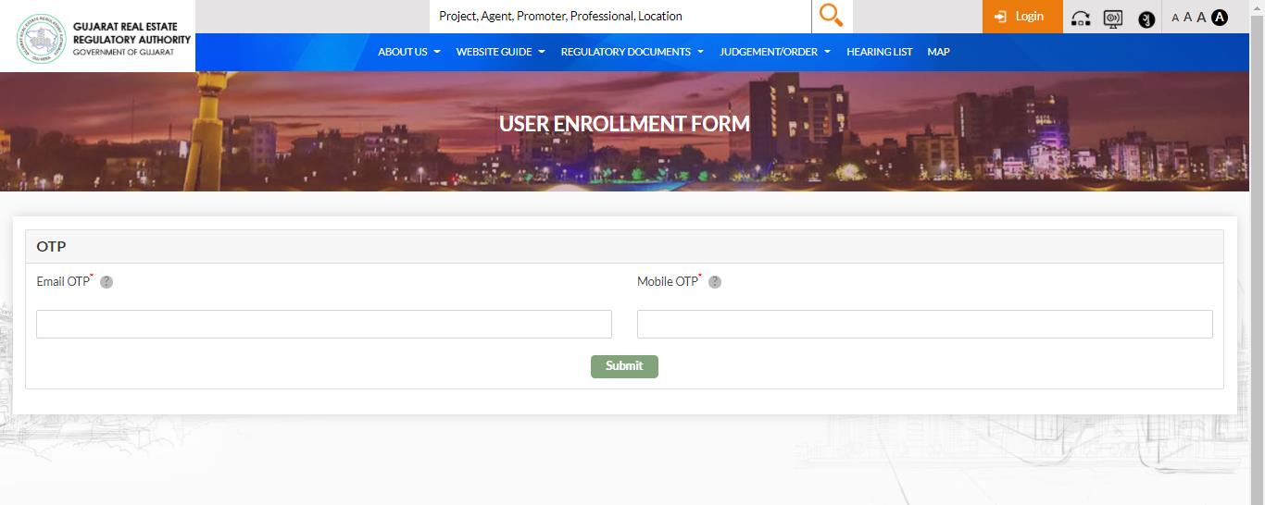Open the Login button
This screenshot has height=505, width=1265.
[1022, 17]
